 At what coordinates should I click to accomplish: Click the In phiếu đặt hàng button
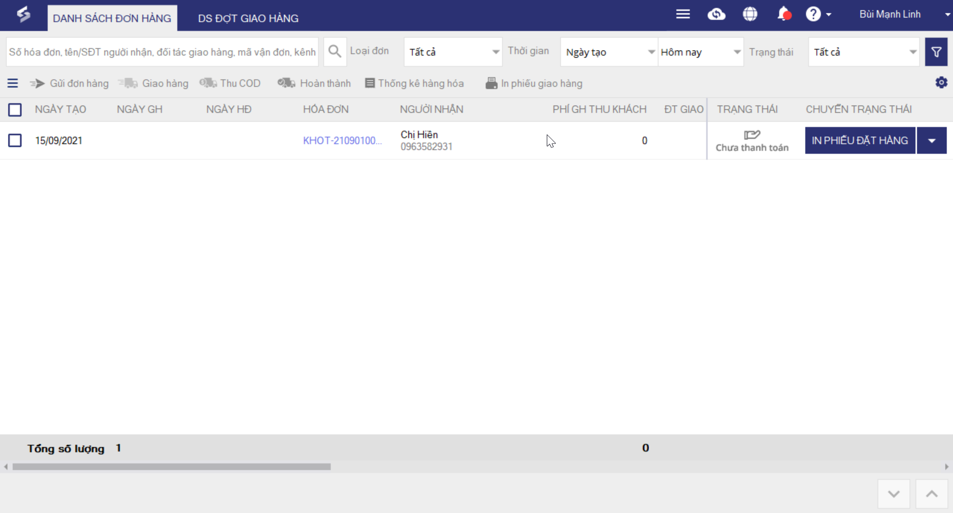pyautogui.click(x=860, y=140)
